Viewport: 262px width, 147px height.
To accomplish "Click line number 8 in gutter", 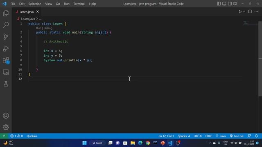I will tap(21, 60).
